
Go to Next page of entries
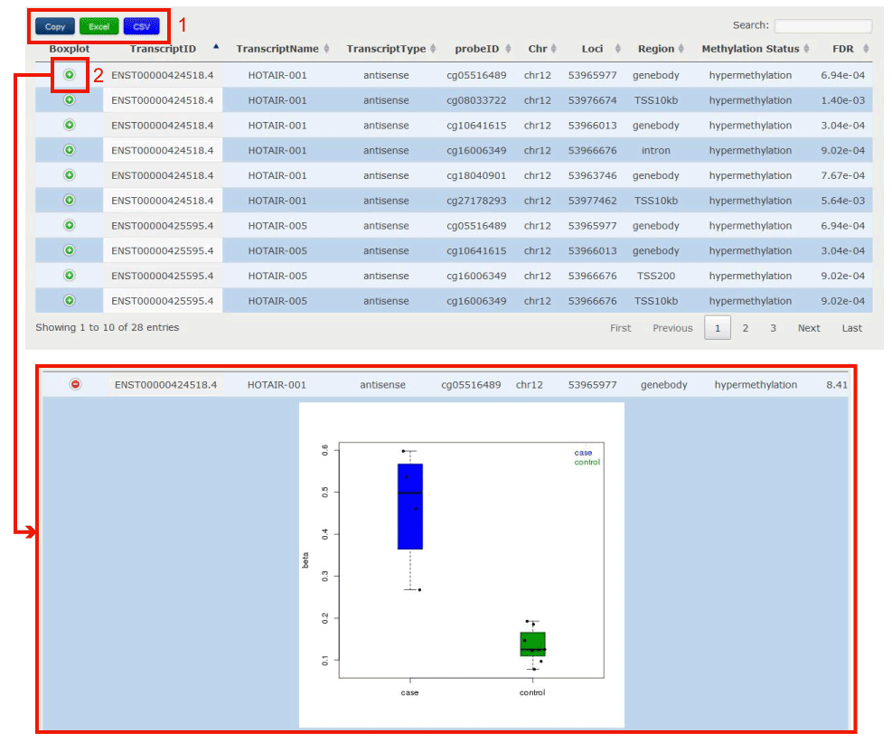coord(809,328)
